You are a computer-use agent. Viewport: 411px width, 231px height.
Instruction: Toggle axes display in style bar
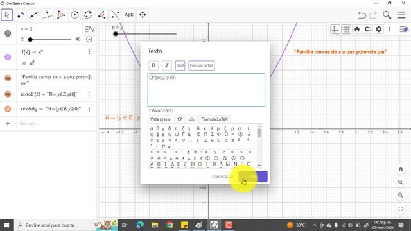coord(335,30)
